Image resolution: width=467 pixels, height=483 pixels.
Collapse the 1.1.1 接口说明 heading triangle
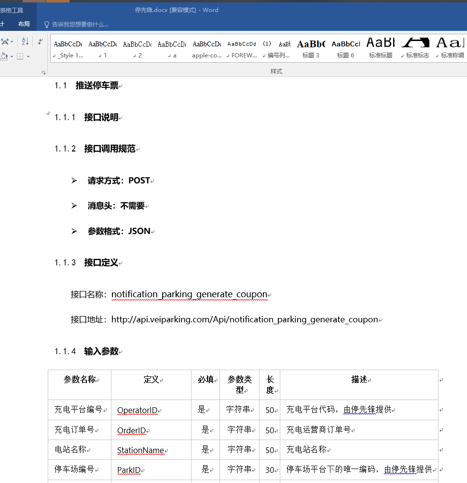(x=48, y=113)
